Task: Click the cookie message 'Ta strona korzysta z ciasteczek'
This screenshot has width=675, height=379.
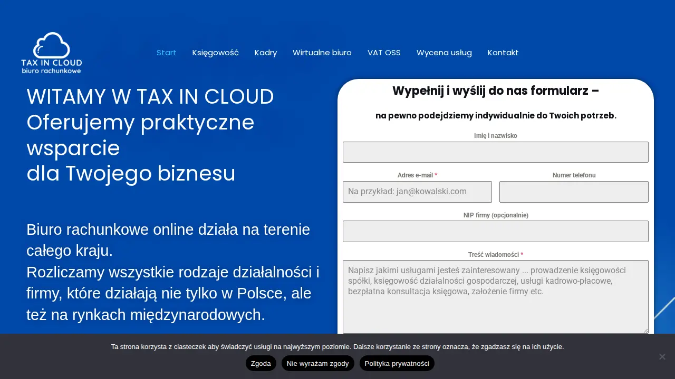Action: click(337, 346)
